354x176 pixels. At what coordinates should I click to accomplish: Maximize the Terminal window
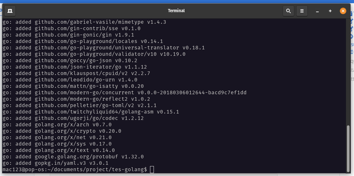coord(330,11)
